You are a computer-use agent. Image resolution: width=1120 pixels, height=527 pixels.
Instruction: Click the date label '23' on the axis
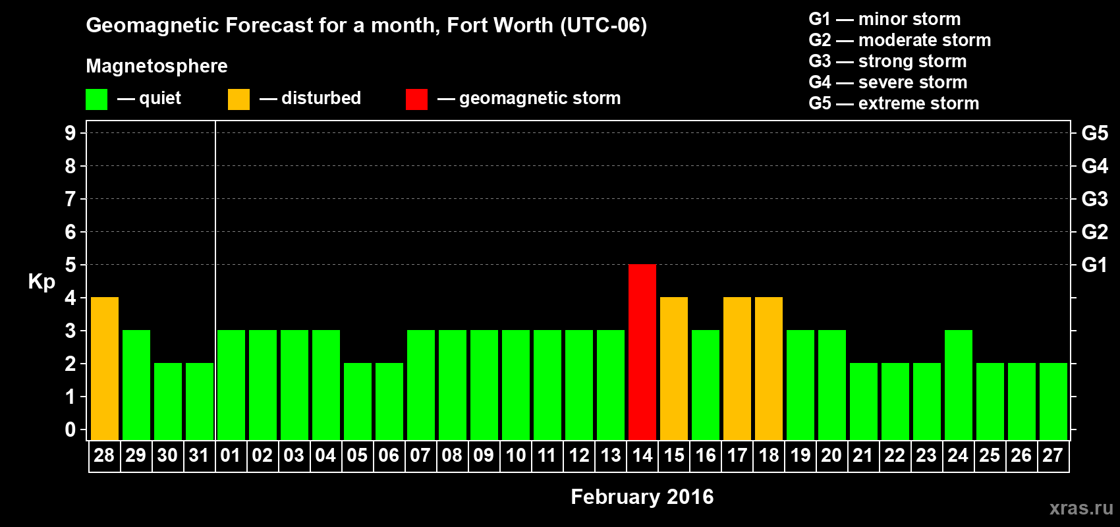tap(926, 456)
